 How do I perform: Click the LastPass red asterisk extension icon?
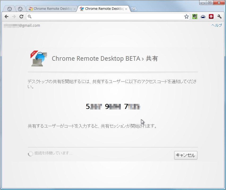click(211, 16)
